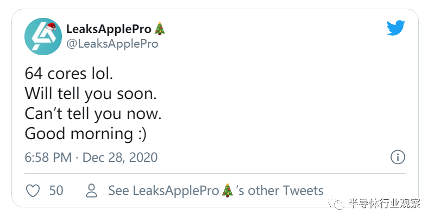Click the heart like icon
Image resolution: width=434 pixels, height=222 pixels.
[x=33, y=191]
